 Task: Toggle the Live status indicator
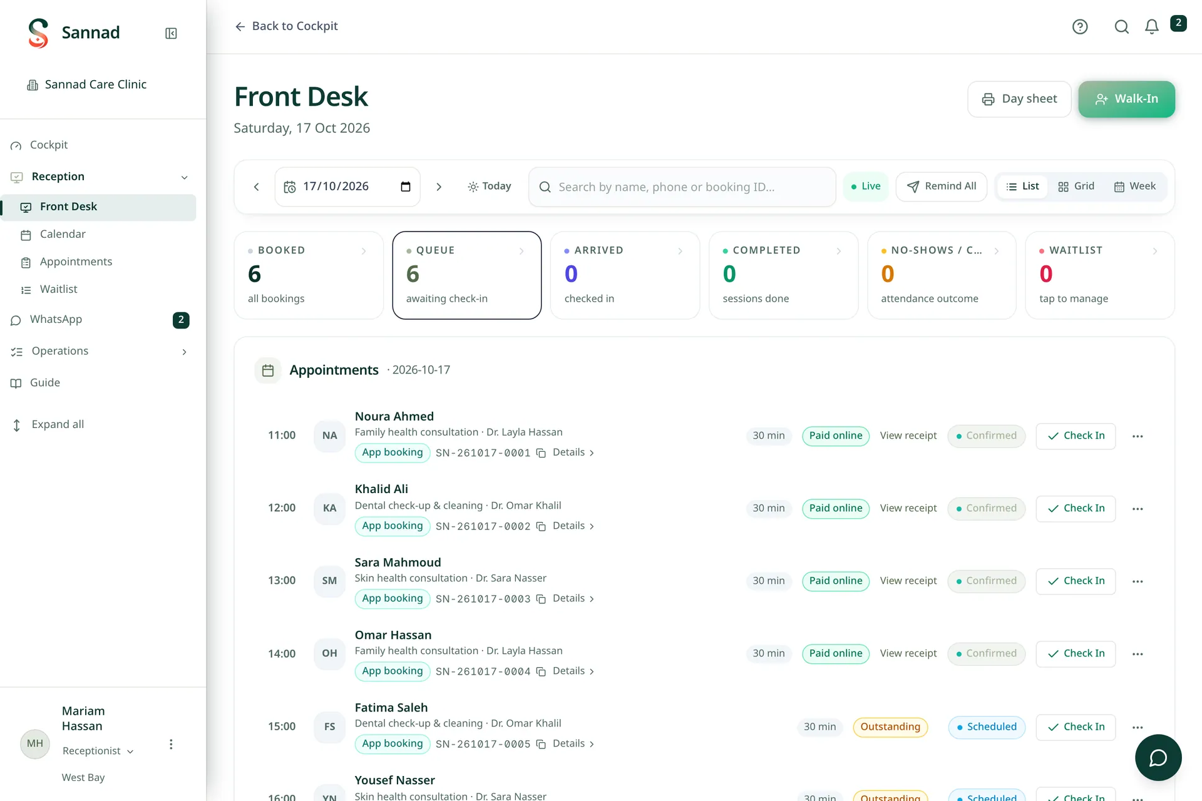click(866, 186)
